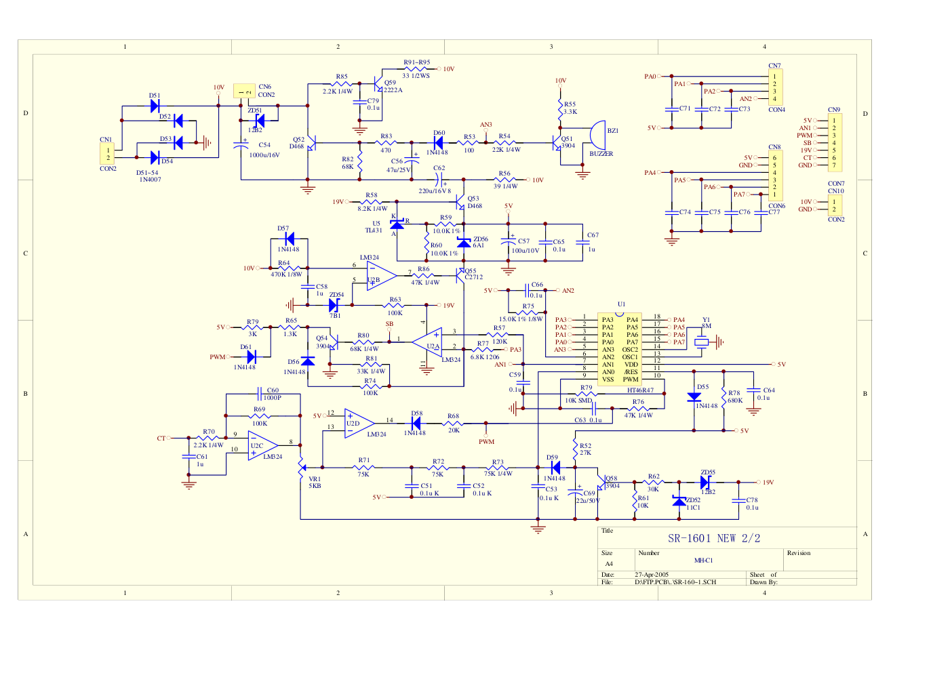Viewport: 952px width, 673px height.
Task: Click the Q52 D468 transistor symbol
Action: (311, 143)
